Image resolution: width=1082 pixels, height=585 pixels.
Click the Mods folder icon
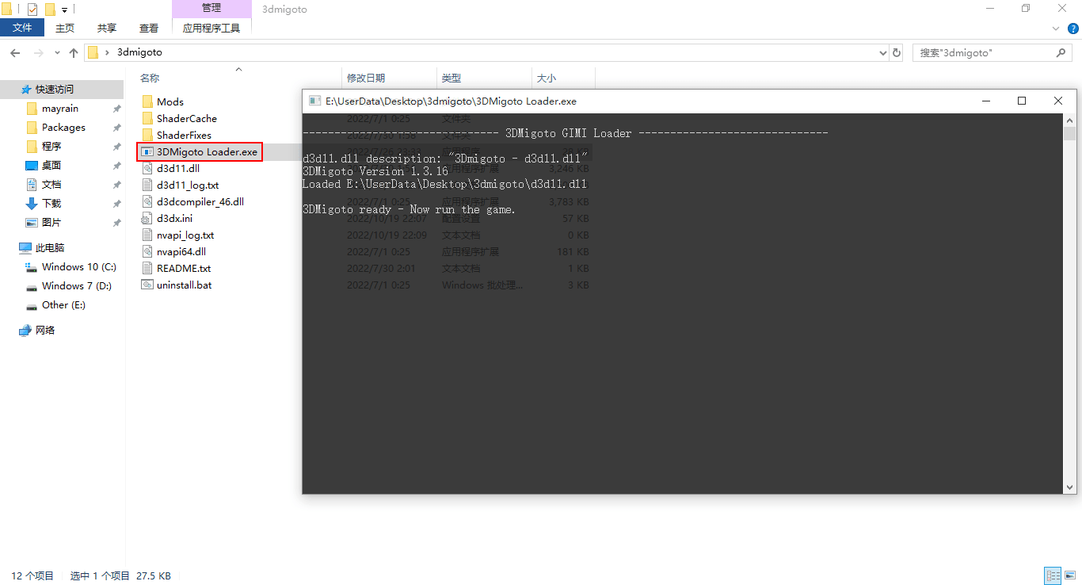click(147, 101)
